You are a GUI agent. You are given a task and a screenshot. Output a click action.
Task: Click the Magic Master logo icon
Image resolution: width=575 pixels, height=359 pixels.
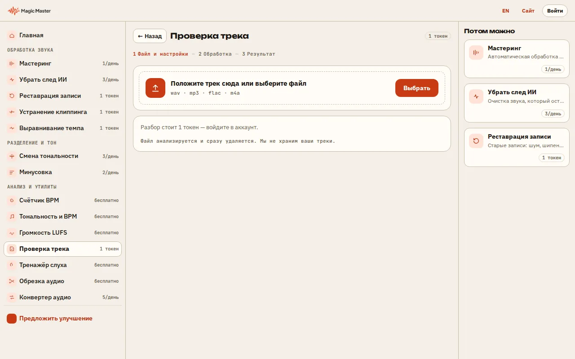[13, 11]
